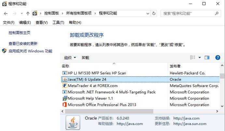Click the Help Viewer row icon
The width and height of the screenshot is (225, 131).
point(65,98)
